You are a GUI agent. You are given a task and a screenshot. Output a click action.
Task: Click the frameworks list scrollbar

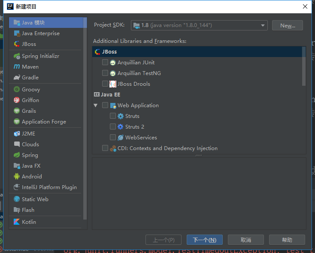point(304,66)
